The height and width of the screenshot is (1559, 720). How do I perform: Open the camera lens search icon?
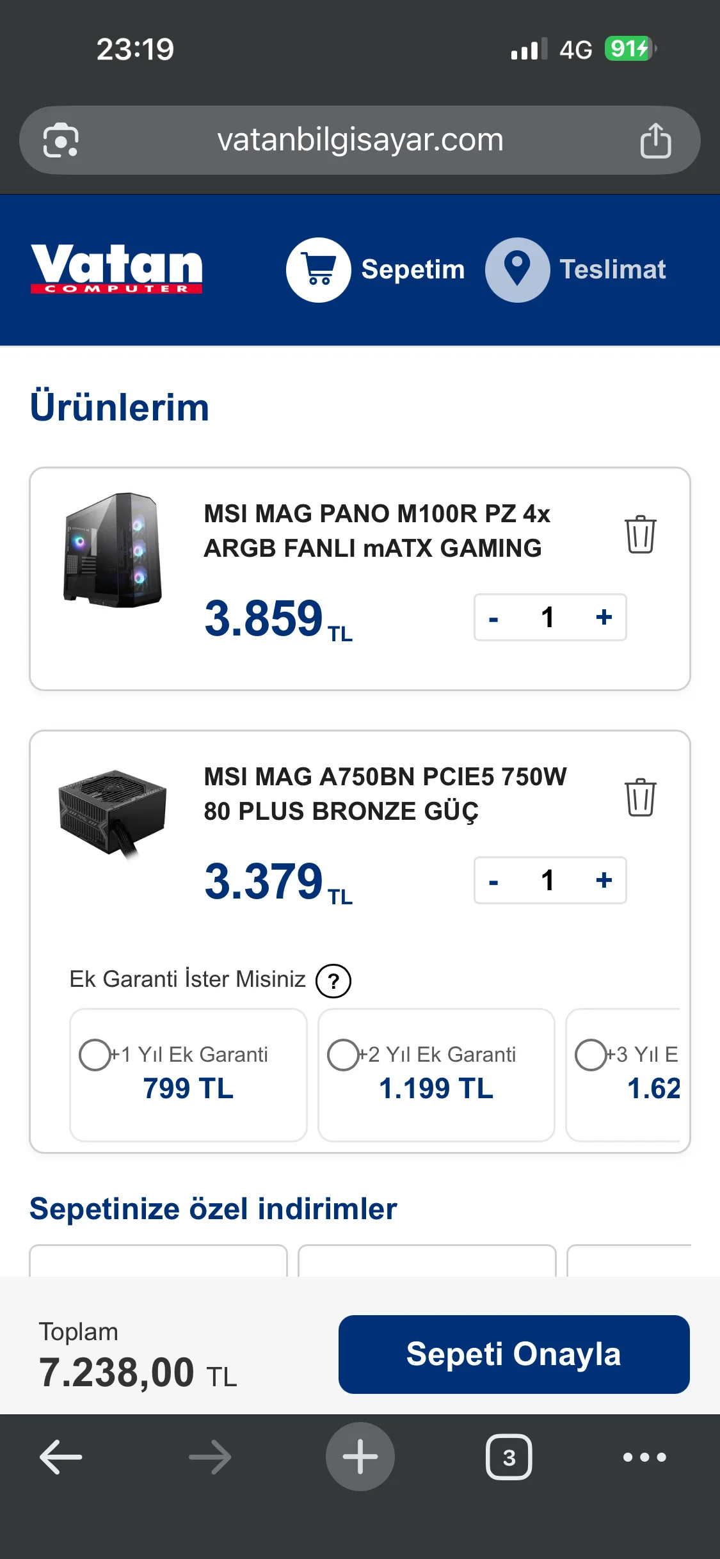[x=61, y=140]
